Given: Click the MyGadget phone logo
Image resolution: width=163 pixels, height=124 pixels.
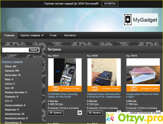Looking at the screenshot, I should point(128,20).
